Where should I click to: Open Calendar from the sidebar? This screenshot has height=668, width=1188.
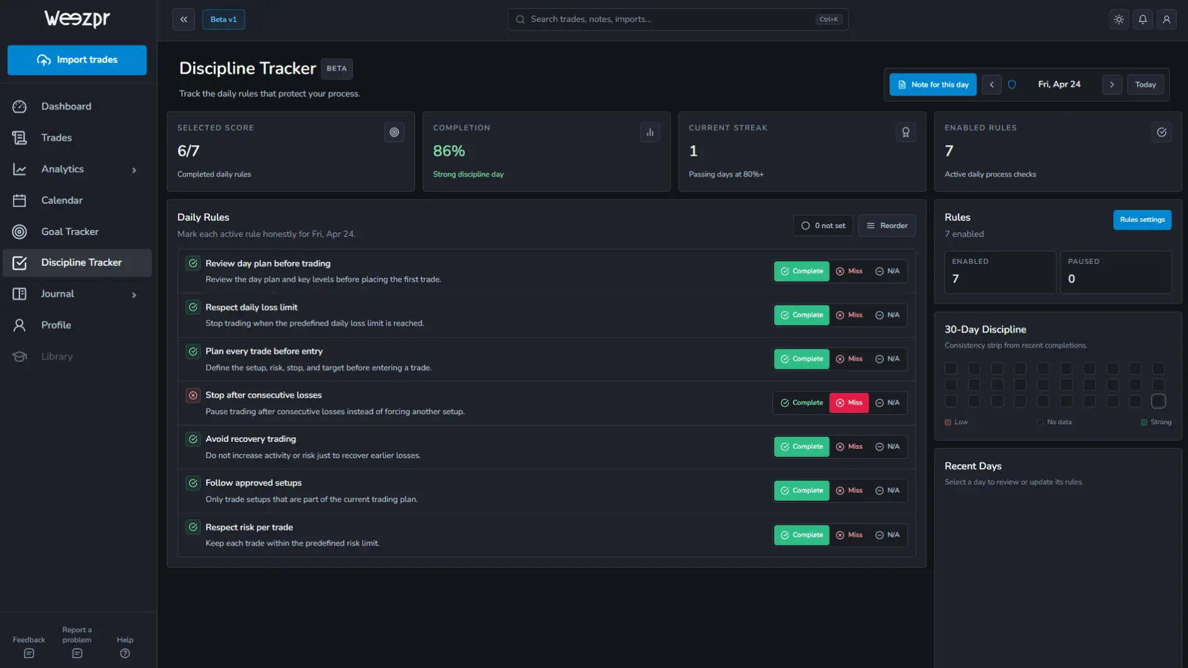(x=77, y=200)
